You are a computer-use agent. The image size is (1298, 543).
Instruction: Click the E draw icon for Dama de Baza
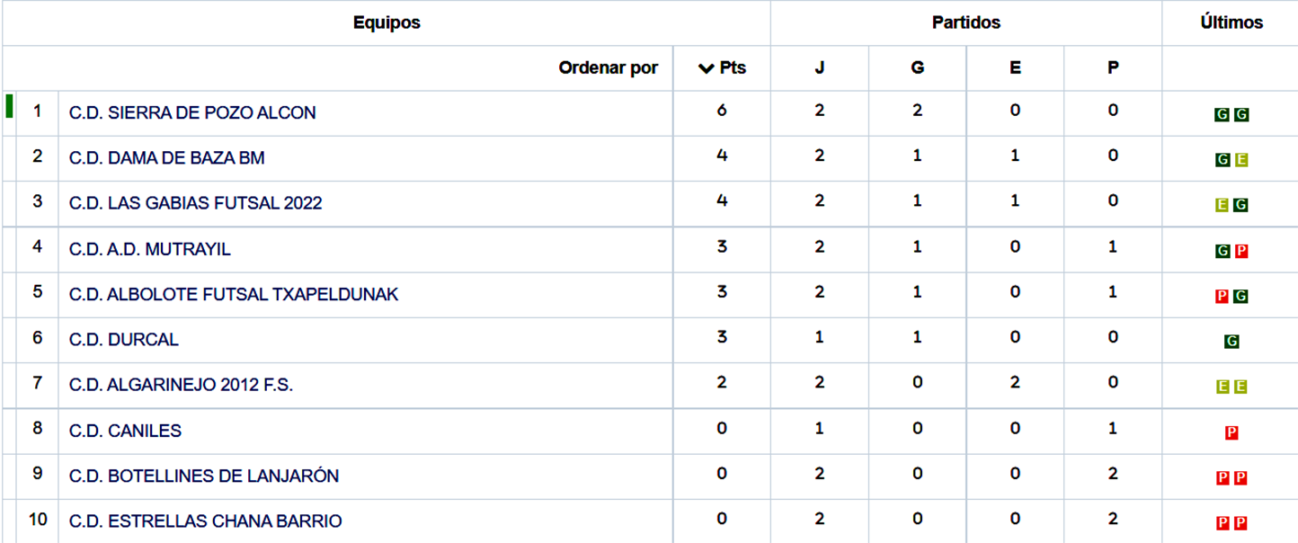point(1241,160)
